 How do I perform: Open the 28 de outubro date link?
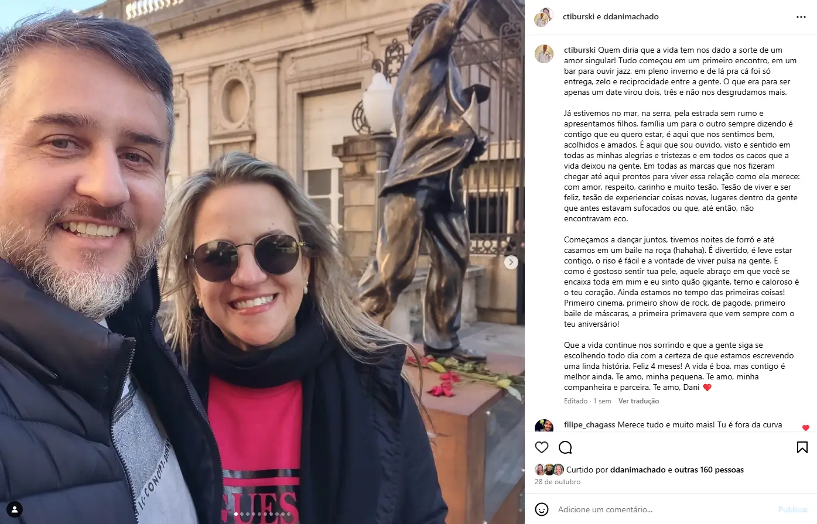558,482
